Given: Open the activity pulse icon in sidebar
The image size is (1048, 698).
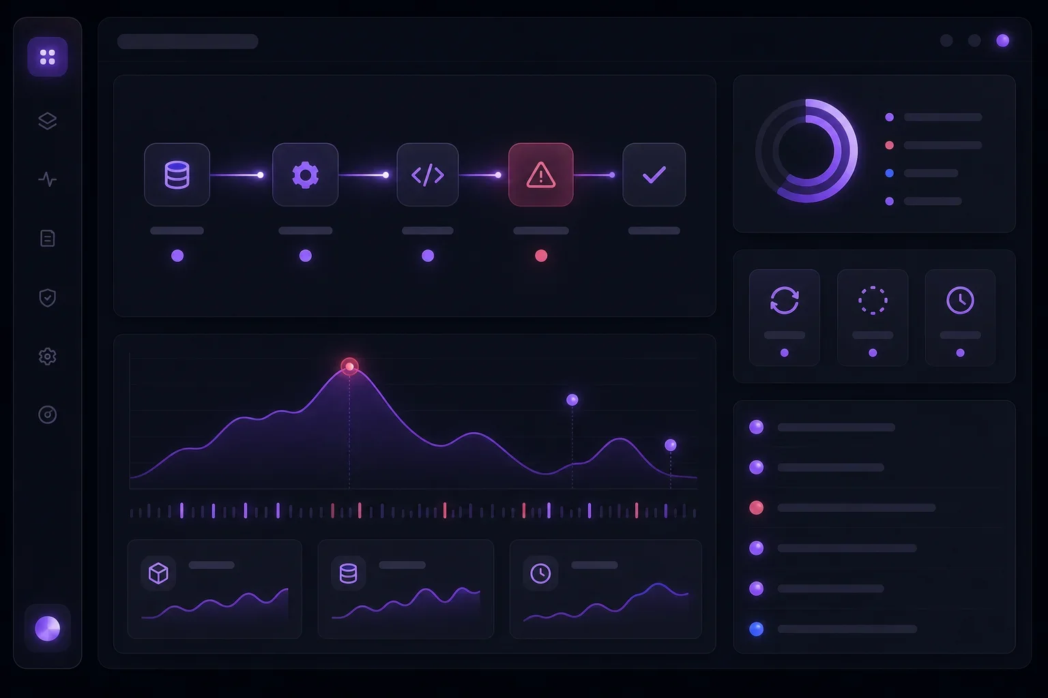Looking at the screenshot, I should (x=47, y=179).
